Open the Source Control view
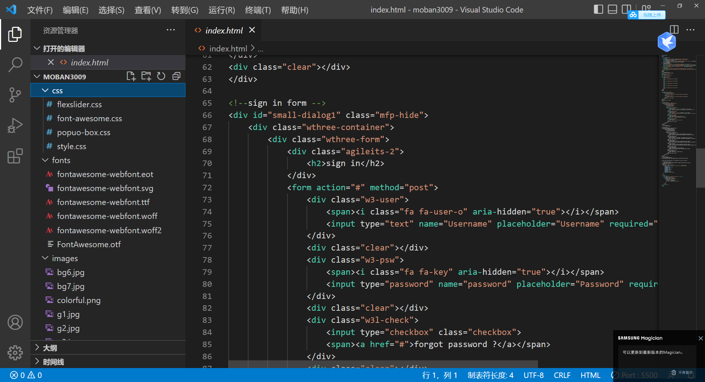705x382 pixels. click(15, 95)
